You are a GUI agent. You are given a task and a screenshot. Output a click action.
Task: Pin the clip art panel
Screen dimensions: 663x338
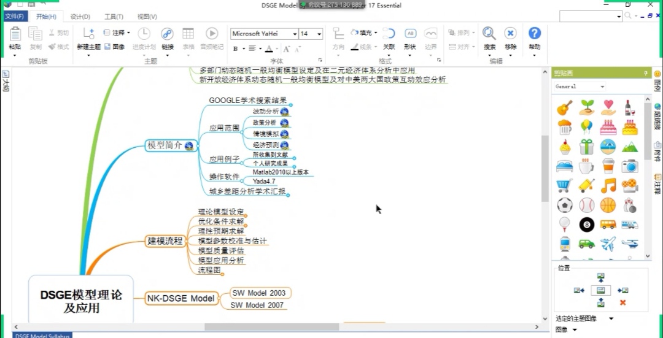coord(645,73)
